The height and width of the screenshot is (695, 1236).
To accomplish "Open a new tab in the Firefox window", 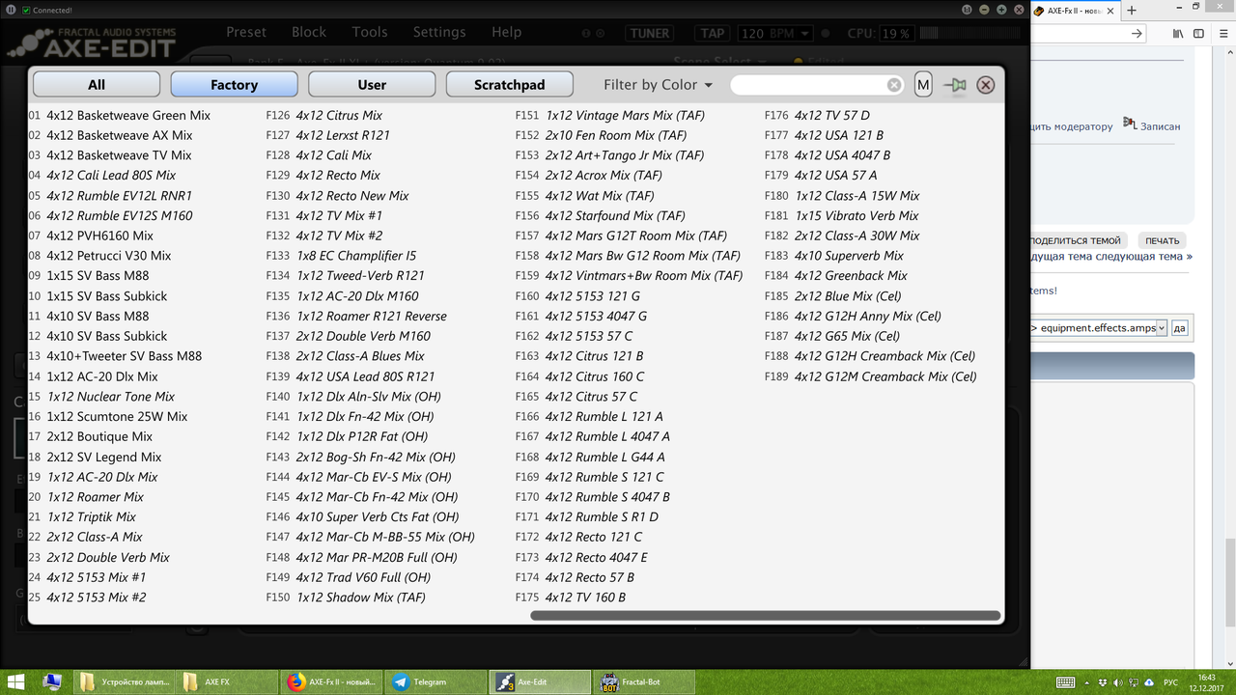I will click(1132, 11).
